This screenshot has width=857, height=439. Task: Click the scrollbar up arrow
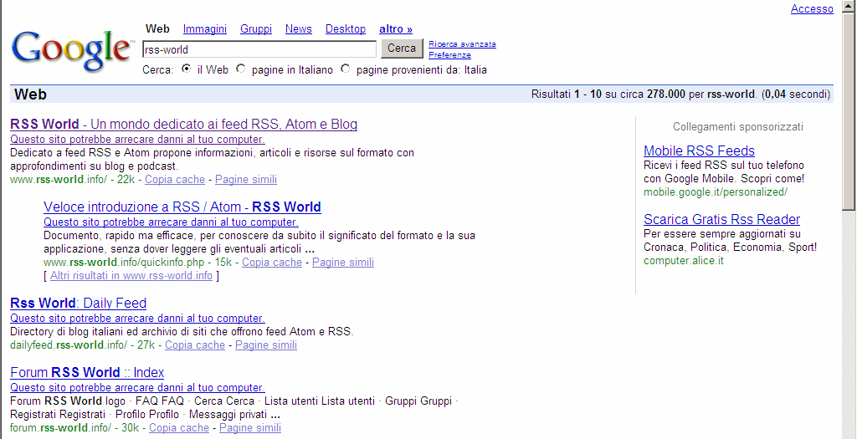click(x=849, y=7)
